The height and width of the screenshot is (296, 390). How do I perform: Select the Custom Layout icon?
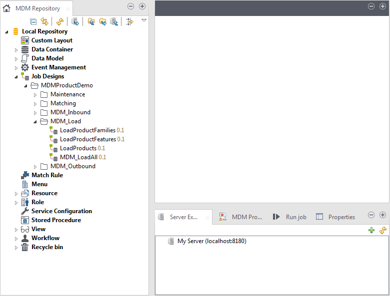25,40
